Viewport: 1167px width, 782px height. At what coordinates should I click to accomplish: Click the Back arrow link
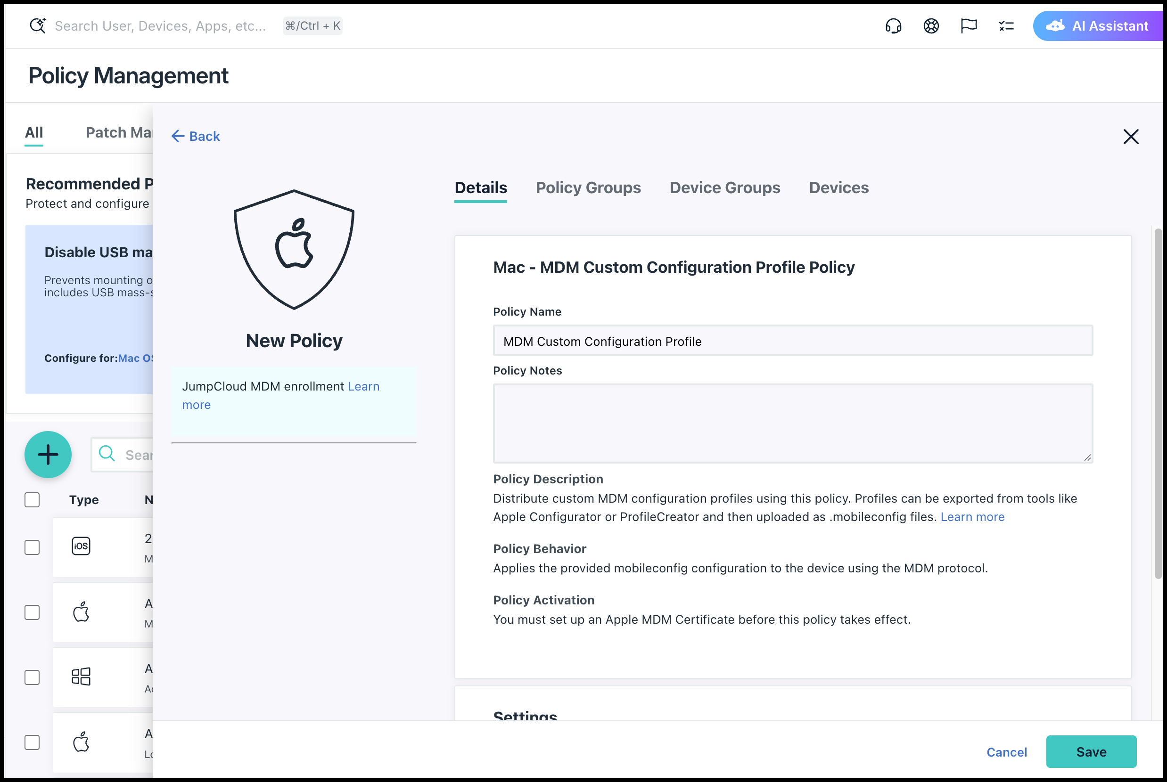(x=196, y=137)
